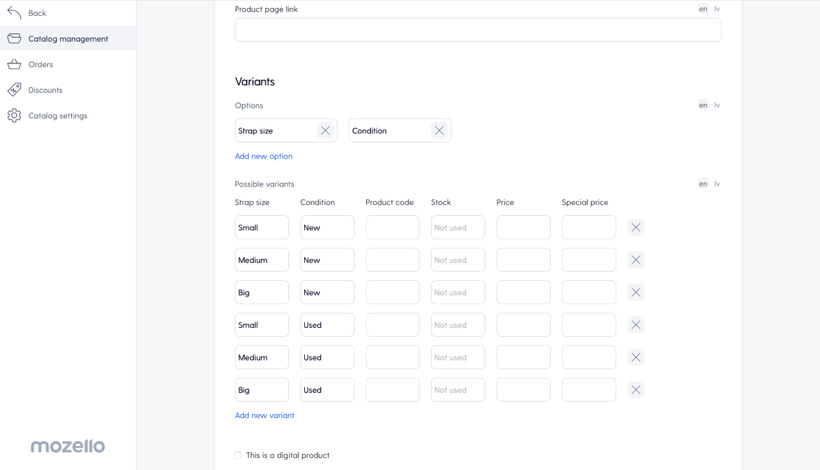This screenshot has height=470, width=820.
Task: Click the Stock field for Big Used
Action: pos(458,390)
